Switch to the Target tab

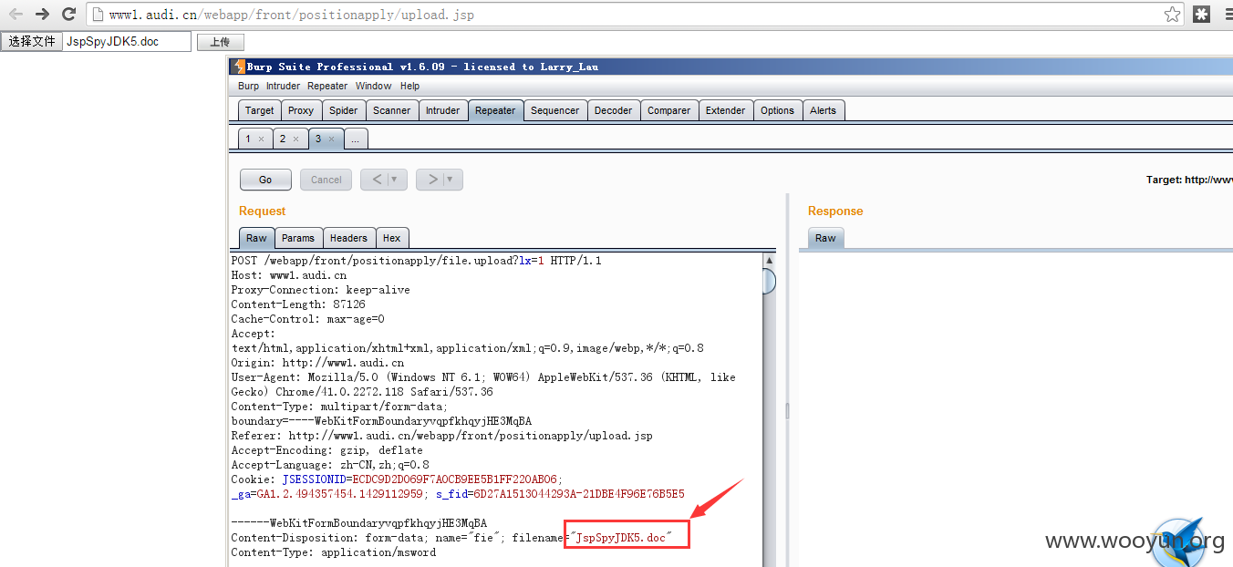tap(259, 110)
